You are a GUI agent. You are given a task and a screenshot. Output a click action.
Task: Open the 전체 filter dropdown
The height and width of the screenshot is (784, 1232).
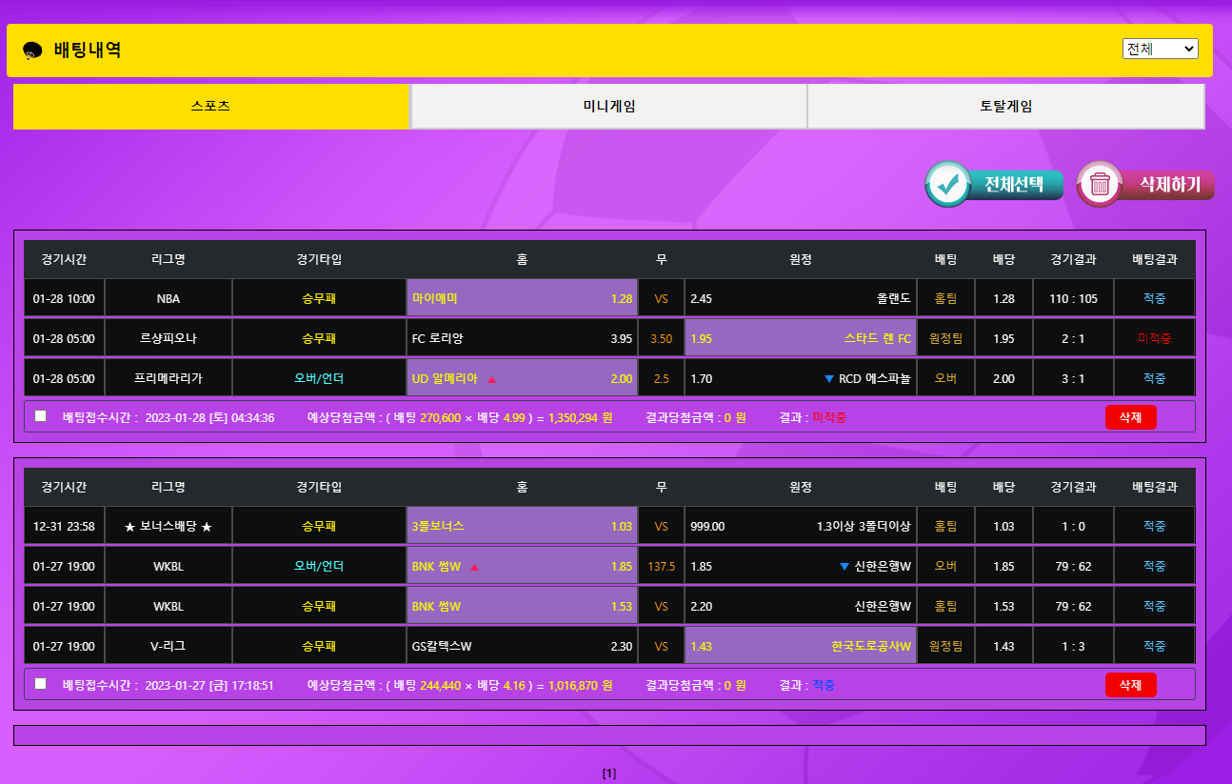click(x=1160, y=49)
